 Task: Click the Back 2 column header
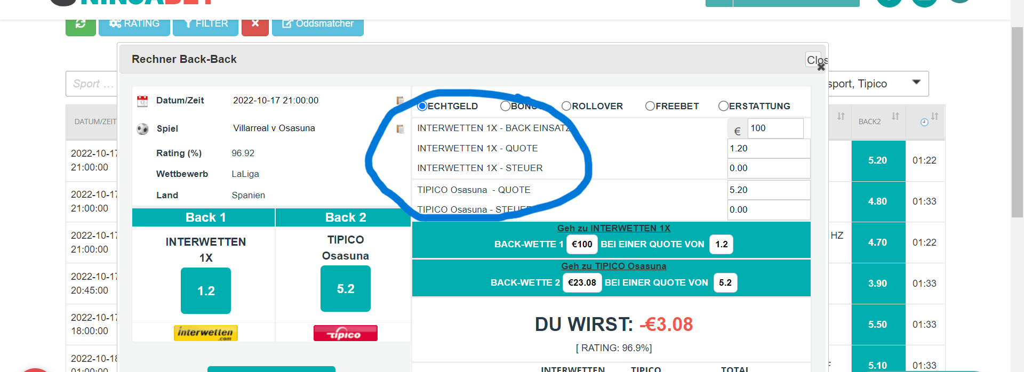(343, 217)
